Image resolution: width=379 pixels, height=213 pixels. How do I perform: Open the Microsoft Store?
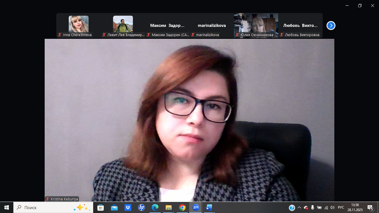(100, 207)
